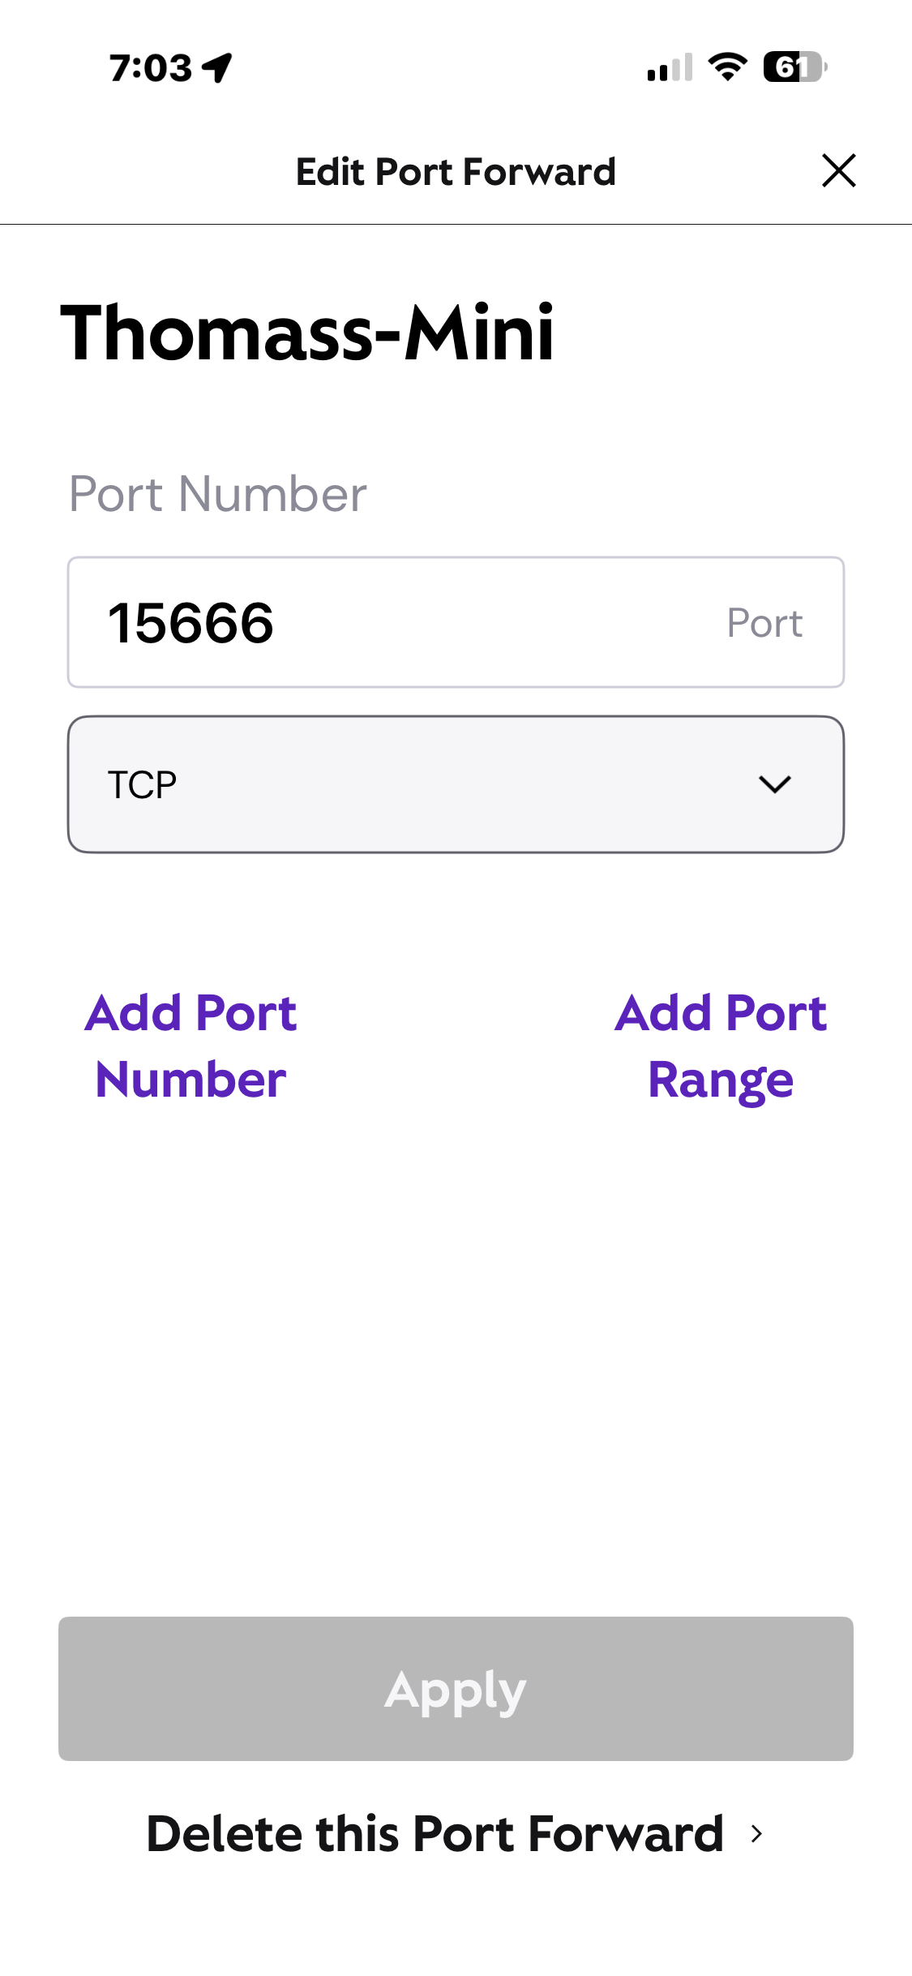Tap the battery level indicator
912x1976 pixels.
tap(794, 67)
